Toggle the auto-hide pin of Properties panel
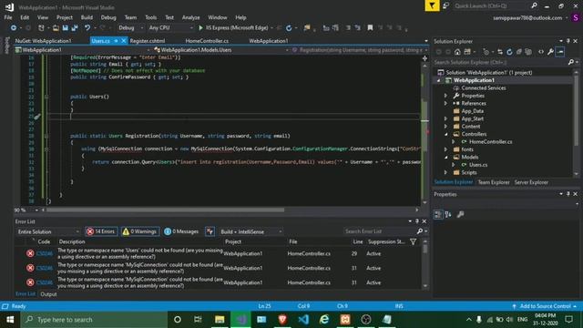583x328 pixels. pos(568,194)
